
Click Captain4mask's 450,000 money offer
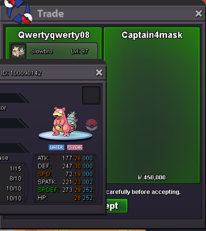[x=152, y=178]
